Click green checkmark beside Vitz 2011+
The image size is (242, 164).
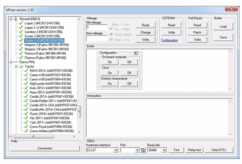(26, 118)
